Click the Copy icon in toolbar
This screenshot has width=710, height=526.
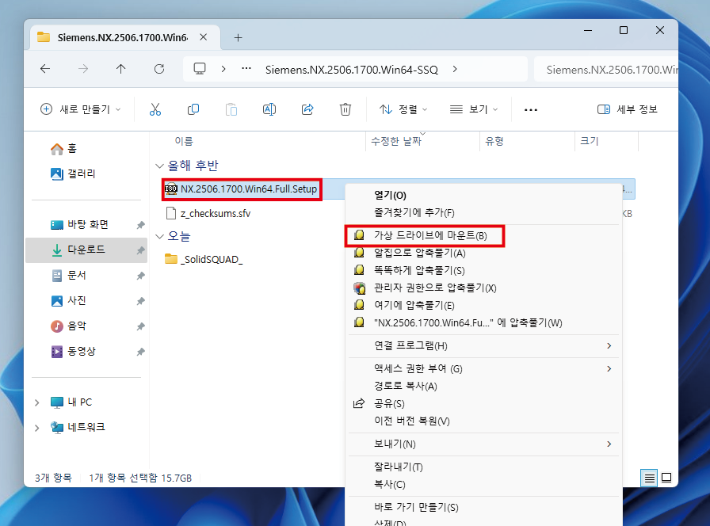(x=193, y=109)
